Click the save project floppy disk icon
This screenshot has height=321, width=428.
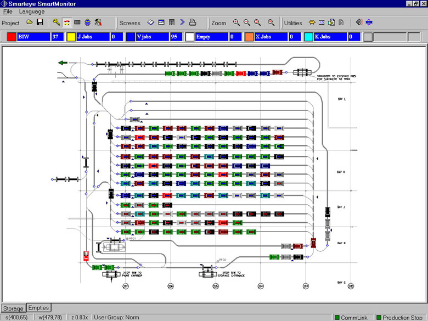(40, 22)
